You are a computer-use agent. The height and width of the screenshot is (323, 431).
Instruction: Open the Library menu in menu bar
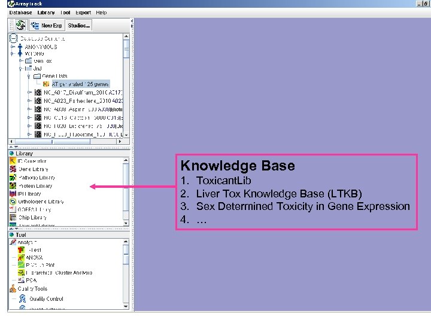[x=46, y=13]
